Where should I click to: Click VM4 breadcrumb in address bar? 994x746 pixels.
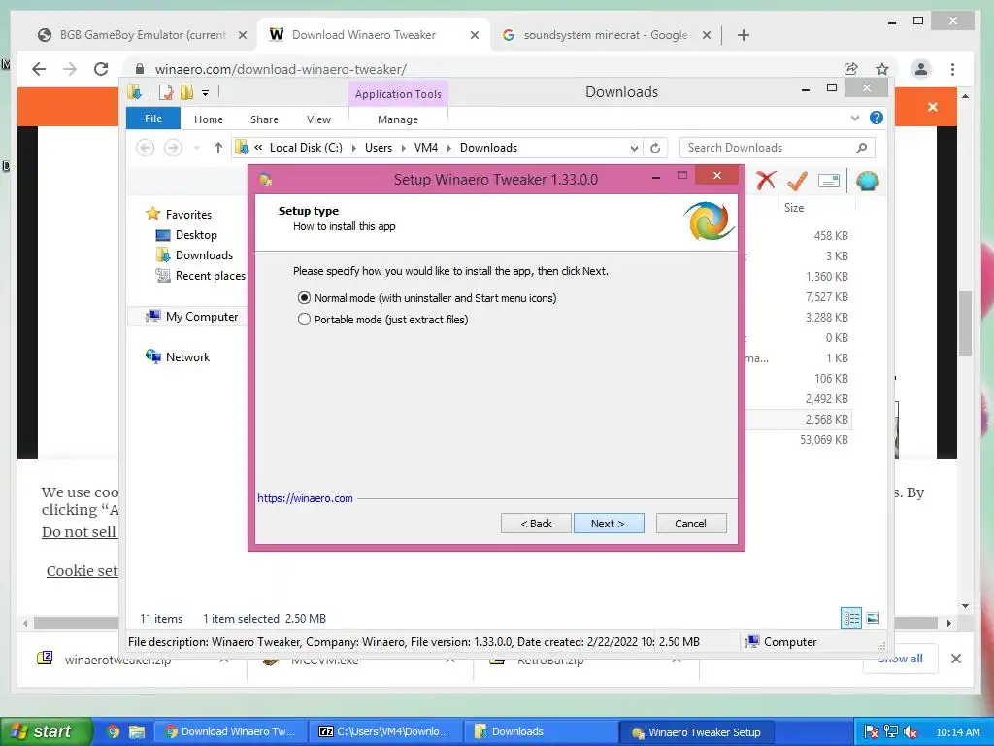(426, 148)
